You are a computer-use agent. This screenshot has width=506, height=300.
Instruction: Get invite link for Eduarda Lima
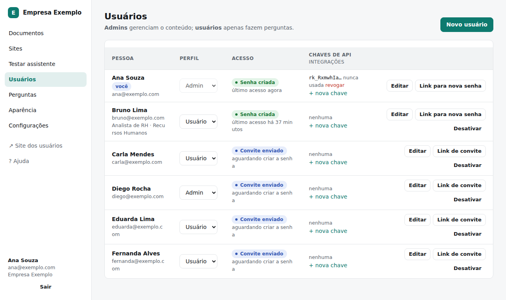(459, 220)
